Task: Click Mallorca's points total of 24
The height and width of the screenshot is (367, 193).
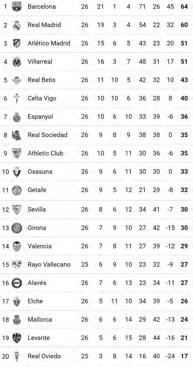Action: click(184, 319)
